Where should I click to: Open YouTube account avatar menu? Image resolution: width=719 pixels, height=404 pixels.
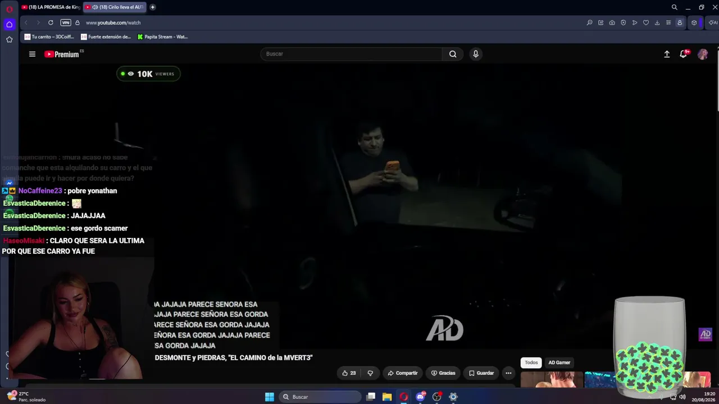(x=703, y=54)
